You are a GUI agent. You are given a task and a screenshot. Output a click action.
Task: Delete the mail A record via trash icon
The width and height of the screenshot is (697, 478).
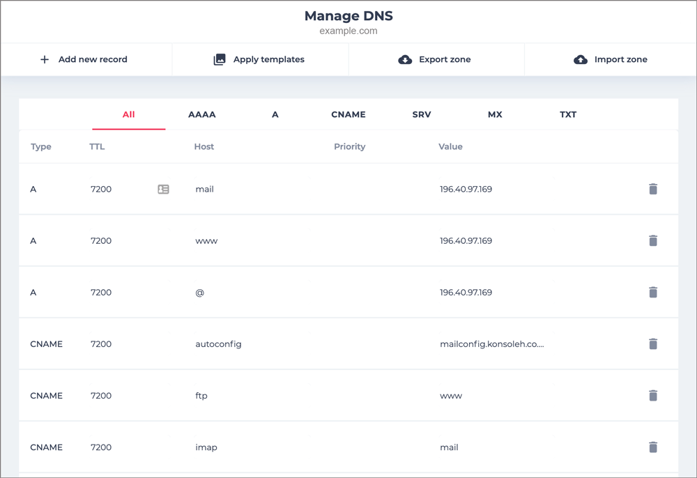click(x=653, y=189)
